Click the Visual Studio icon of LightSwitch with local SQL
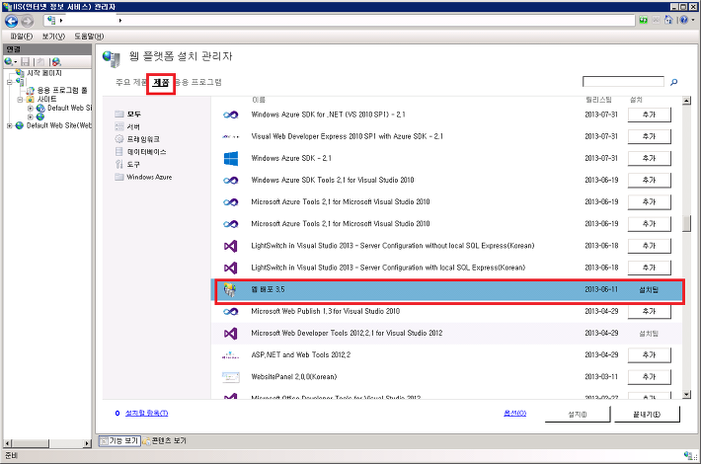 pyautogui.click(x=231, y=268)
